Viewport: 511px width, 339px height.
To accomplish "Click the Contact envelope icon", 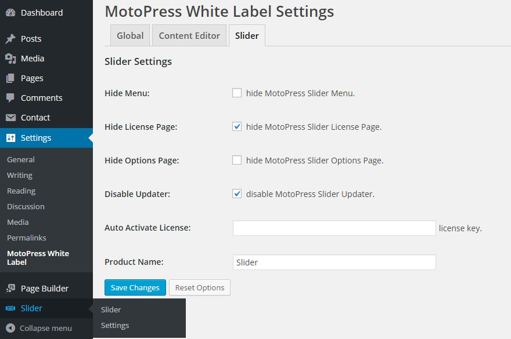I will (x=10, y=118).
